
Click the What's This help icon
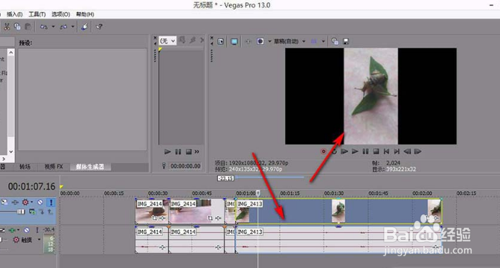(x=99, y=27)
